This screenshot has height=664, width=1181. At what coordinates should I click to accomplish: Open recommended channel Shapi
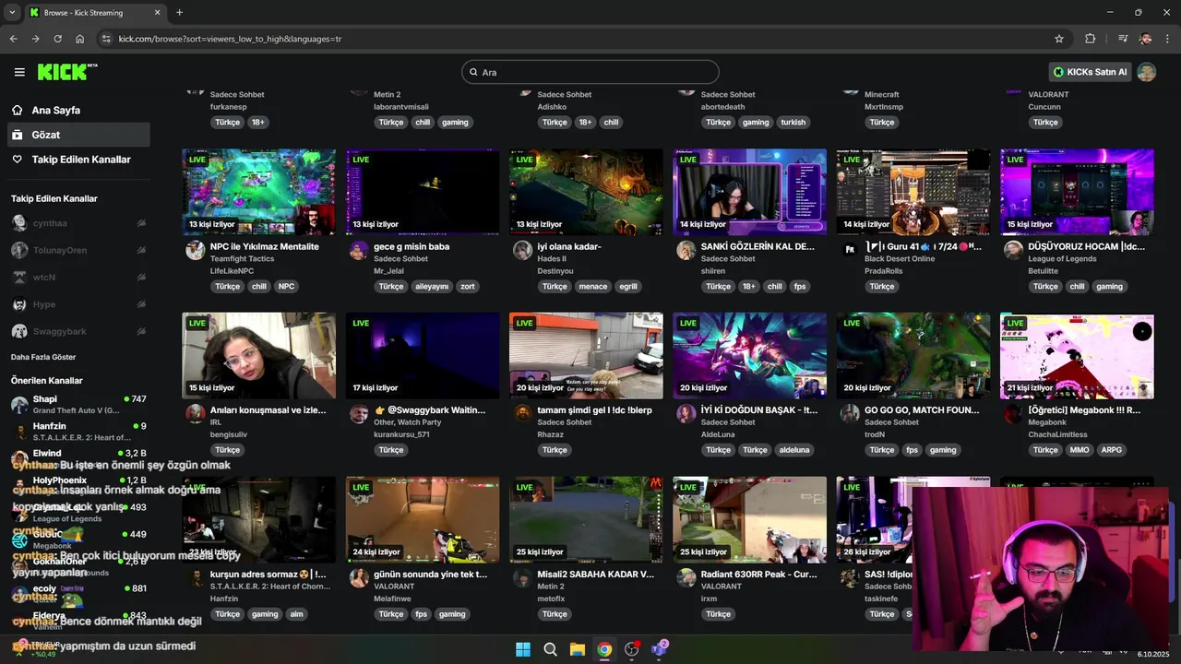pyautogui.click(x=78, y=404)
